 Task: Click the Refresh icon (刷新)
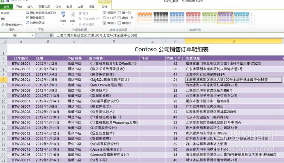(x=73, y=15)
